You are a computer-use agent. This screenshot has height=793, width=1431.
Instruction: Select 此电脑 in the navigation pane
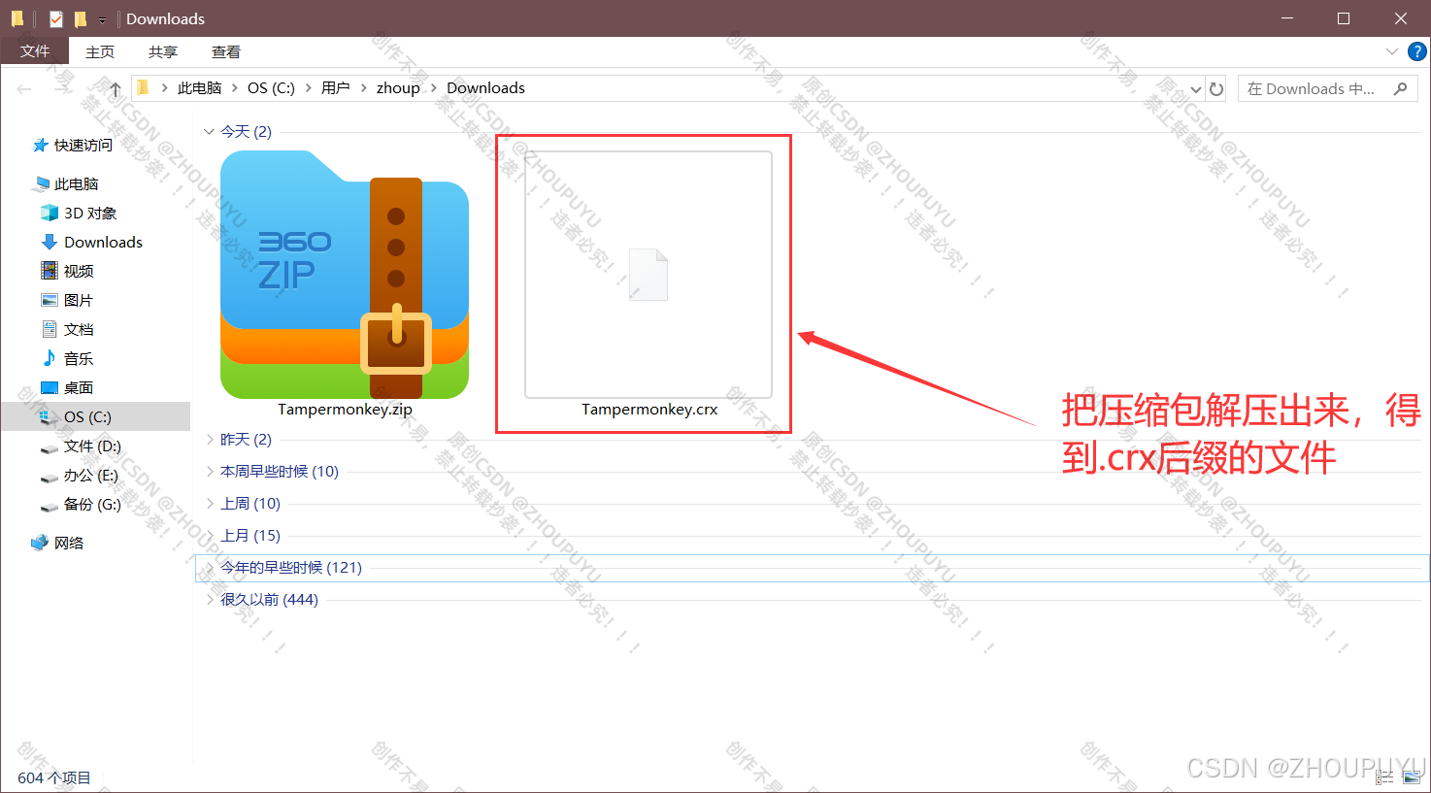[76, 184]
